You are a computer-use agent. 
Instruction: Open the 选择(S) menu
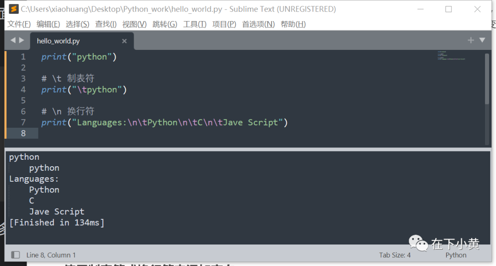[78, 24]
